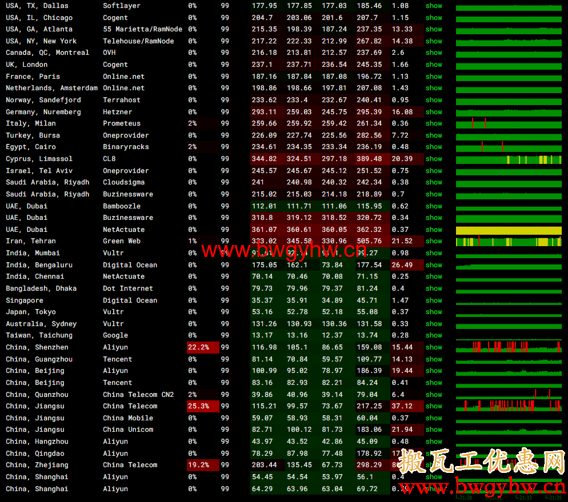The height and width of the screenshot is (502, 568).
Task: Click the 505.76 worst latency value
Action: (369, 242)
